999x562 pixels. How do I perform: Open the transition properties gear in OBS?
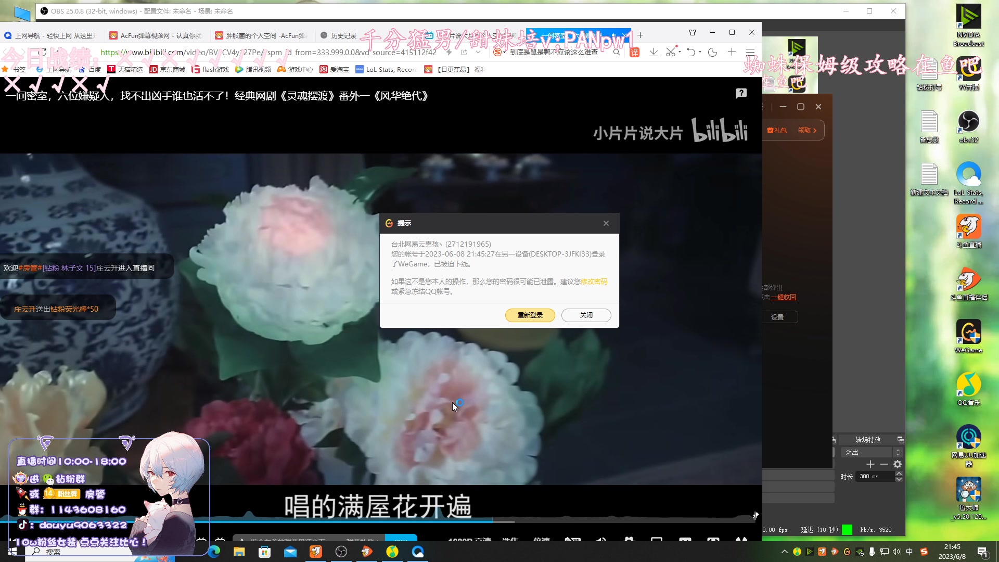click(897, 465)
